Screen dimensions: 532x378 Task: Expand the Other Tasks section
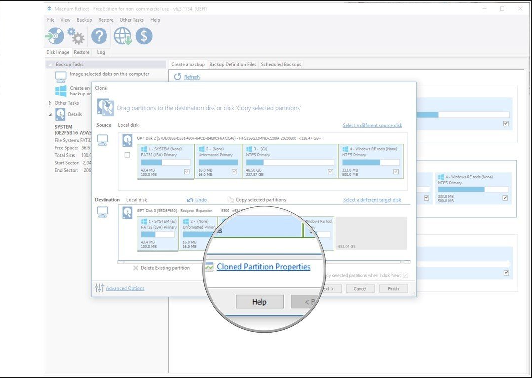(x=50, y=103)
